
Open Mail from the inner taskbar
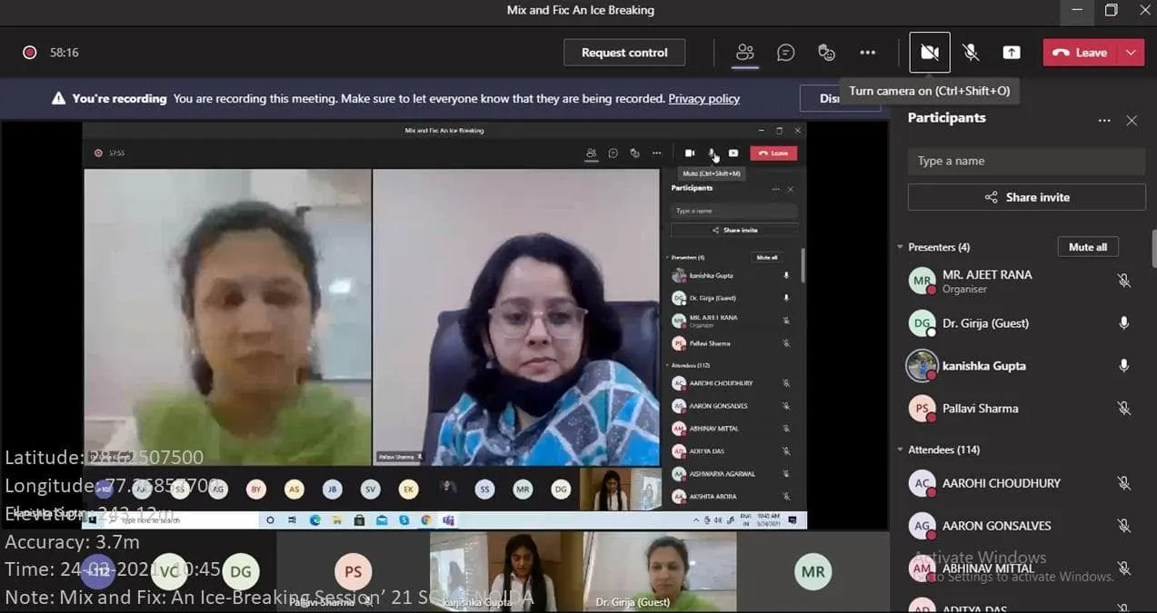click(x=381, y=519)
